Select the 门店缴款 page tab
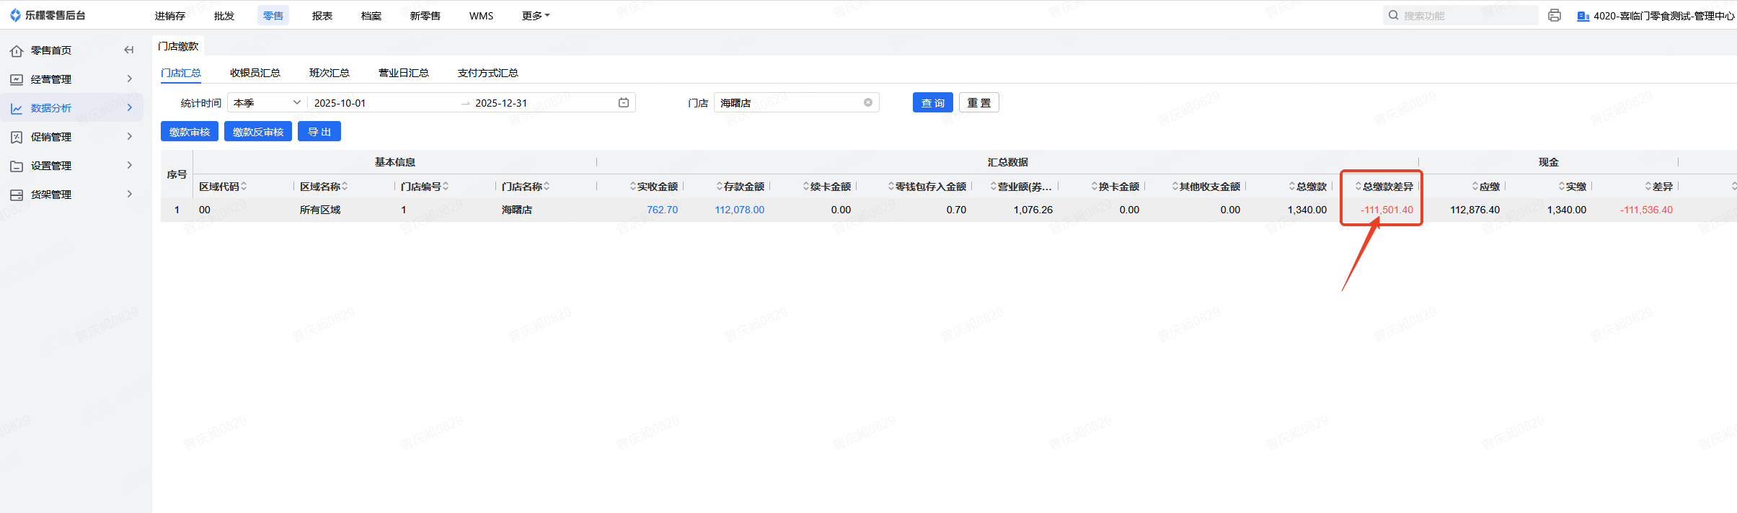Image resolution: width=1737 pixels, height=513 pixels. 178,46
